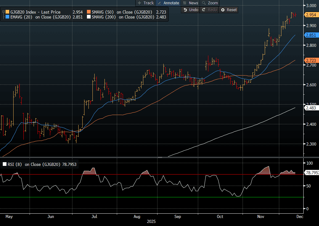Click the orange 2.723 SMAVG axis tag

point(311,60)
